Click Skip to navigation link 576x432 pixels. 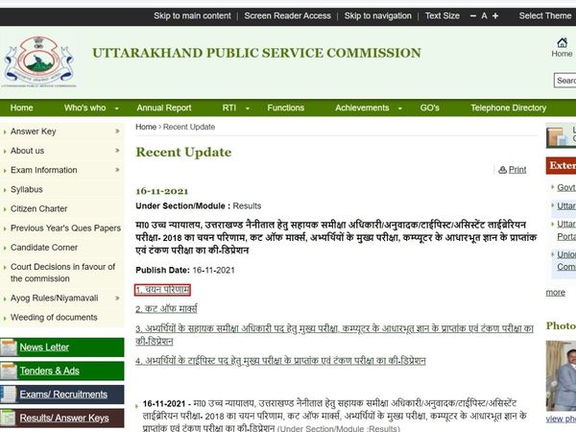[x=377, y=15]
